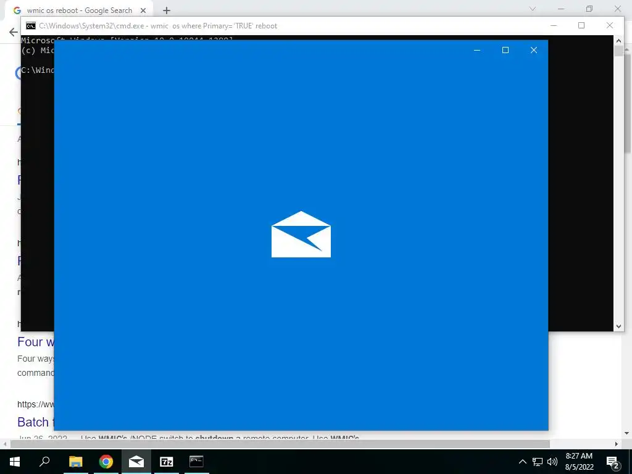This screenshot has height=474, width=632.
Task: Show hidden system tray icons
Action: [x=522, y=462]
